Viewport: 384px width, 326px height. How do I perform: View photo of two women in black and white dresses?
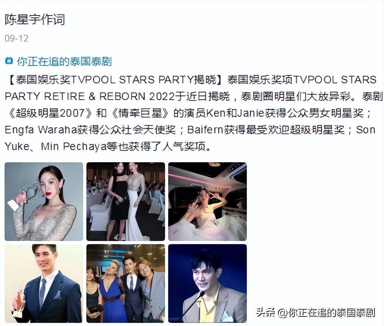pyautogui.click(x=126, y=202)
